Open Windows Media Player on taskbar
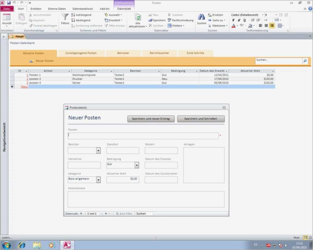This screenshot has height=250, width=313. 51,245
